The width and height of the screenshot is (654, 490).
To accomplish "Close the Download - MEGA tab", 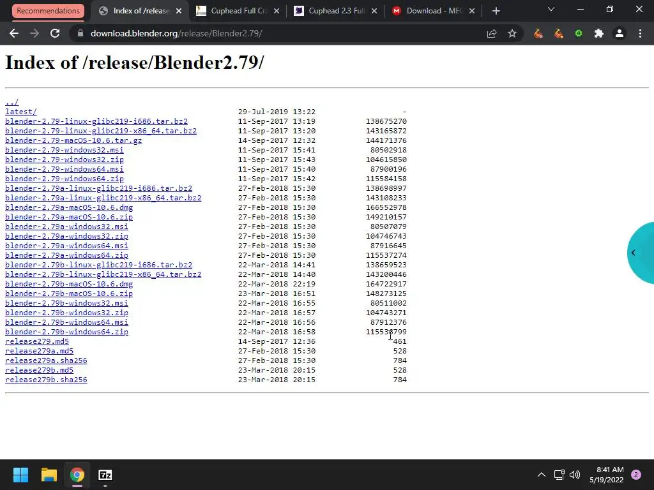I will [x=472, y=11].
